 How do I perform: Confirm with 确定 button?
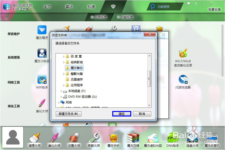click(122, 114)
